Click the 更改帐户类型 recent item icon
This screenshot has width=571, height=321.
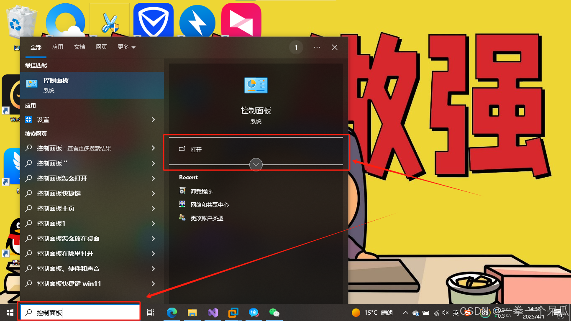182,218
